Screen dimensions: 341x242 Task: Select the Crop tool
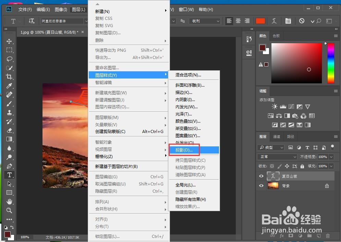[9, 77]
